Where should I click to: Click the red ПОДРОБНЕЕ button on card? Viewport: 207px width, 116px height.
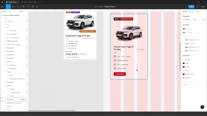tap(120, 74)
